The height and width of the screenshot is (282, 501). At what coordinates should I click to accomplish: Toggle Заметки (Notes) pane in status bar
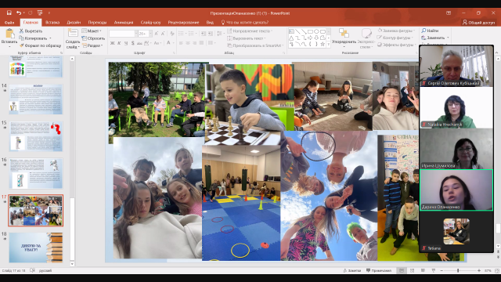point(351,270)
